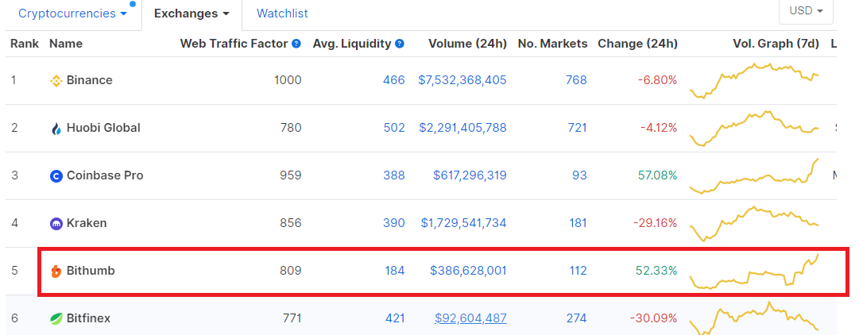Click Coinbase Pro volume $617,296,319
The image size is (859, 335).
470,175
